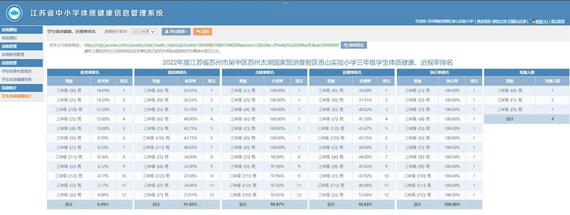The image size is (570, 215).
Task: Click 三年级《7》班 in the 免测人数 table
Action: (510, 100)
